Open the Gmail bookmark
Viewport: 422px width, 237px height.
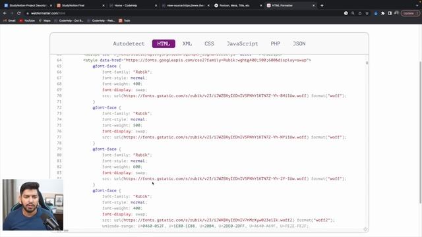coord(9,20)
